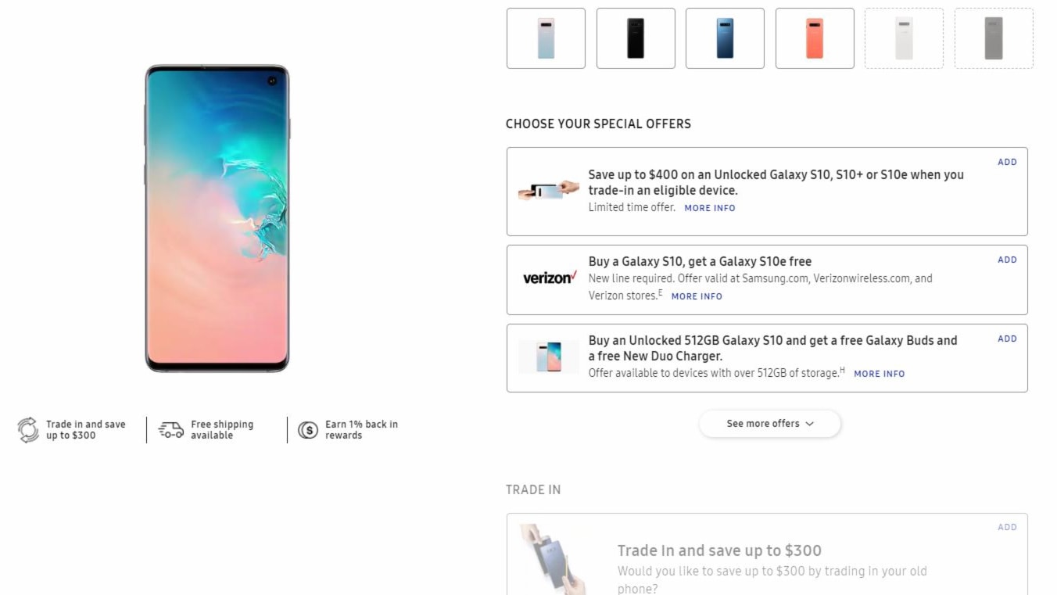The image size is (1057, 595).
Task: Add the free Galaxy Buds offer
Action: [x=1007, y=339]
